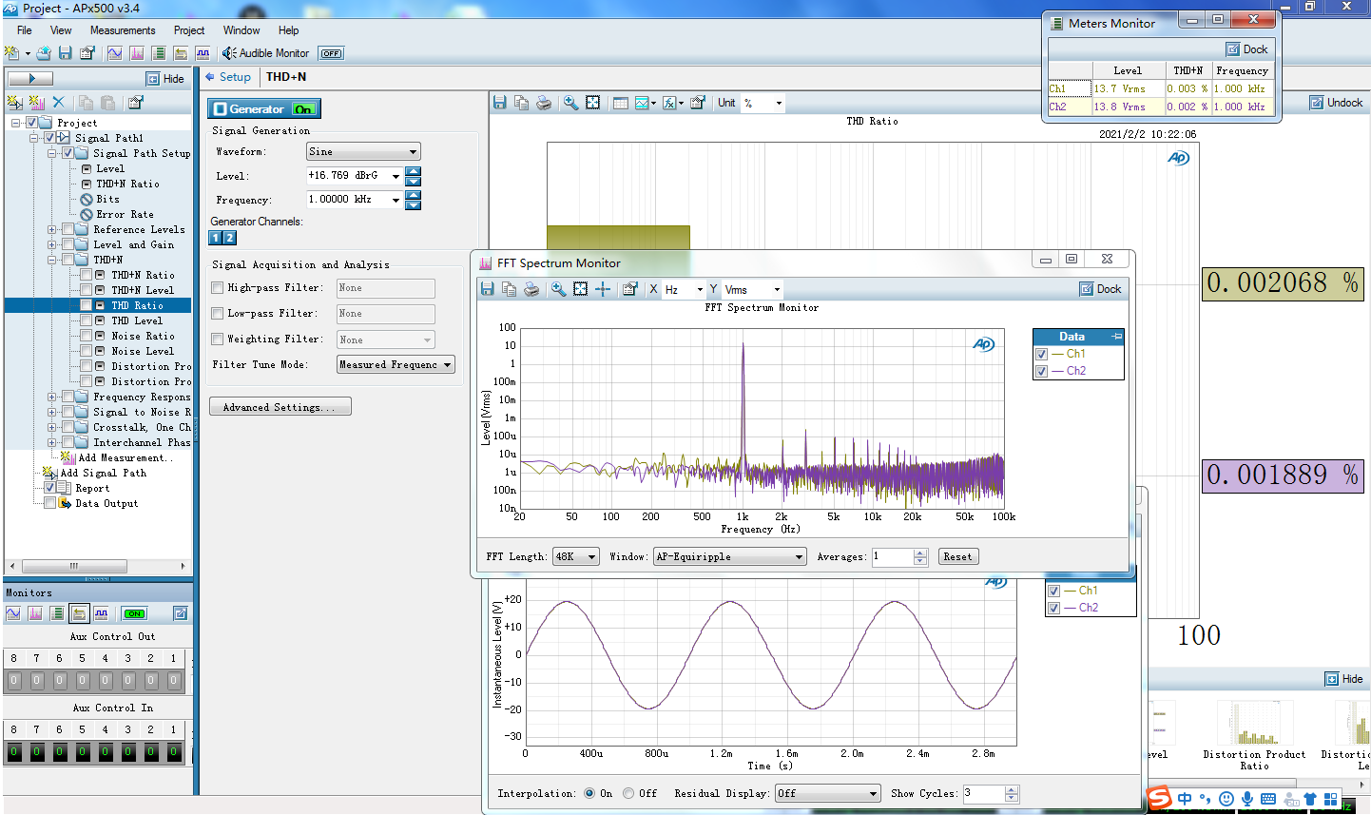
Task: Click the Averages input field
Action: click(893, 556)
